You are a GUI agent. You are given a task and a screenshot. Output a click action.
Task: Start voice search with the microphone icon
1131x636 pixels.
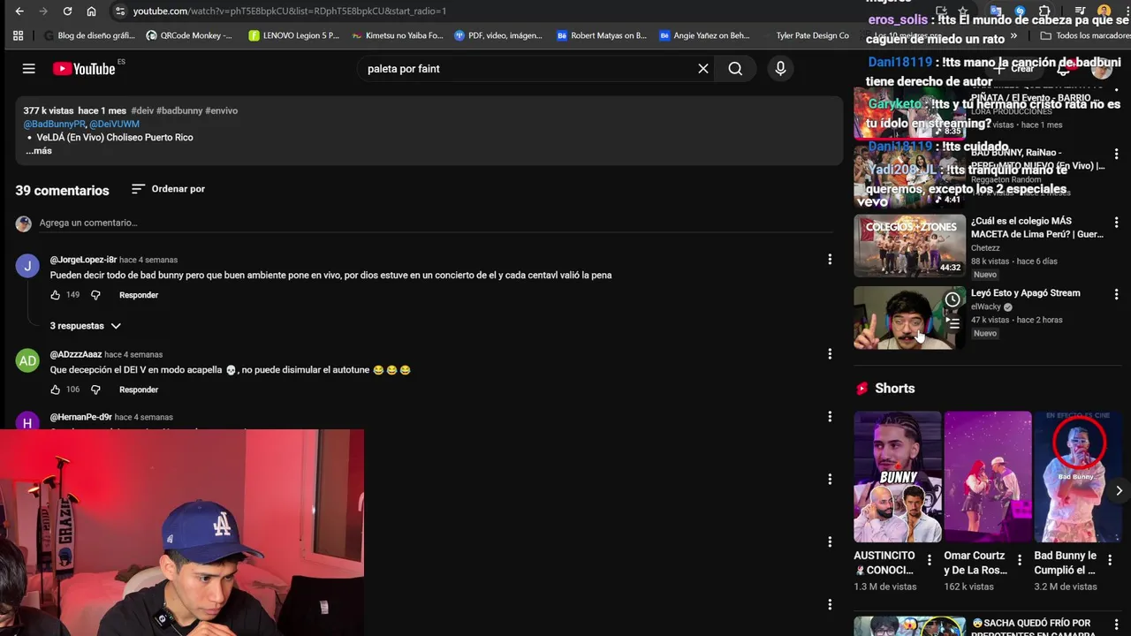[x=780, y=69]
